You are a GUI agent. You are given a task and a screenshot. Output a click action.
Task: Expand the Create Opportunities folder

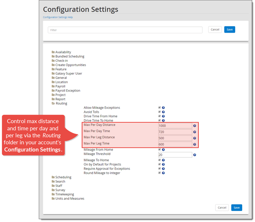click(69, 65)
